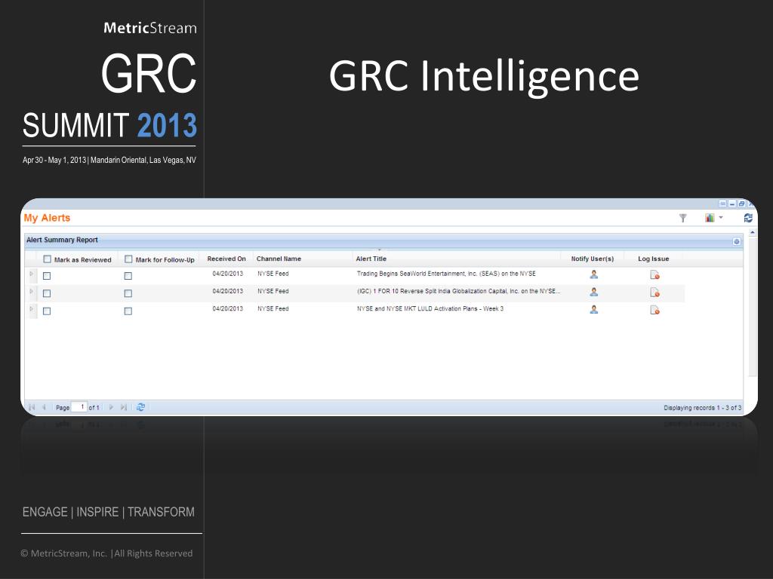Go to the last page in pager
The height and width of the screenshot is (579, 773).
pos(124,407)
